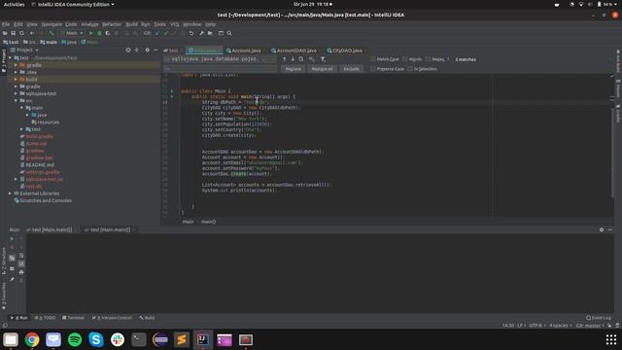Click the Replace all button
622x350 pixels.
point(322,69)
